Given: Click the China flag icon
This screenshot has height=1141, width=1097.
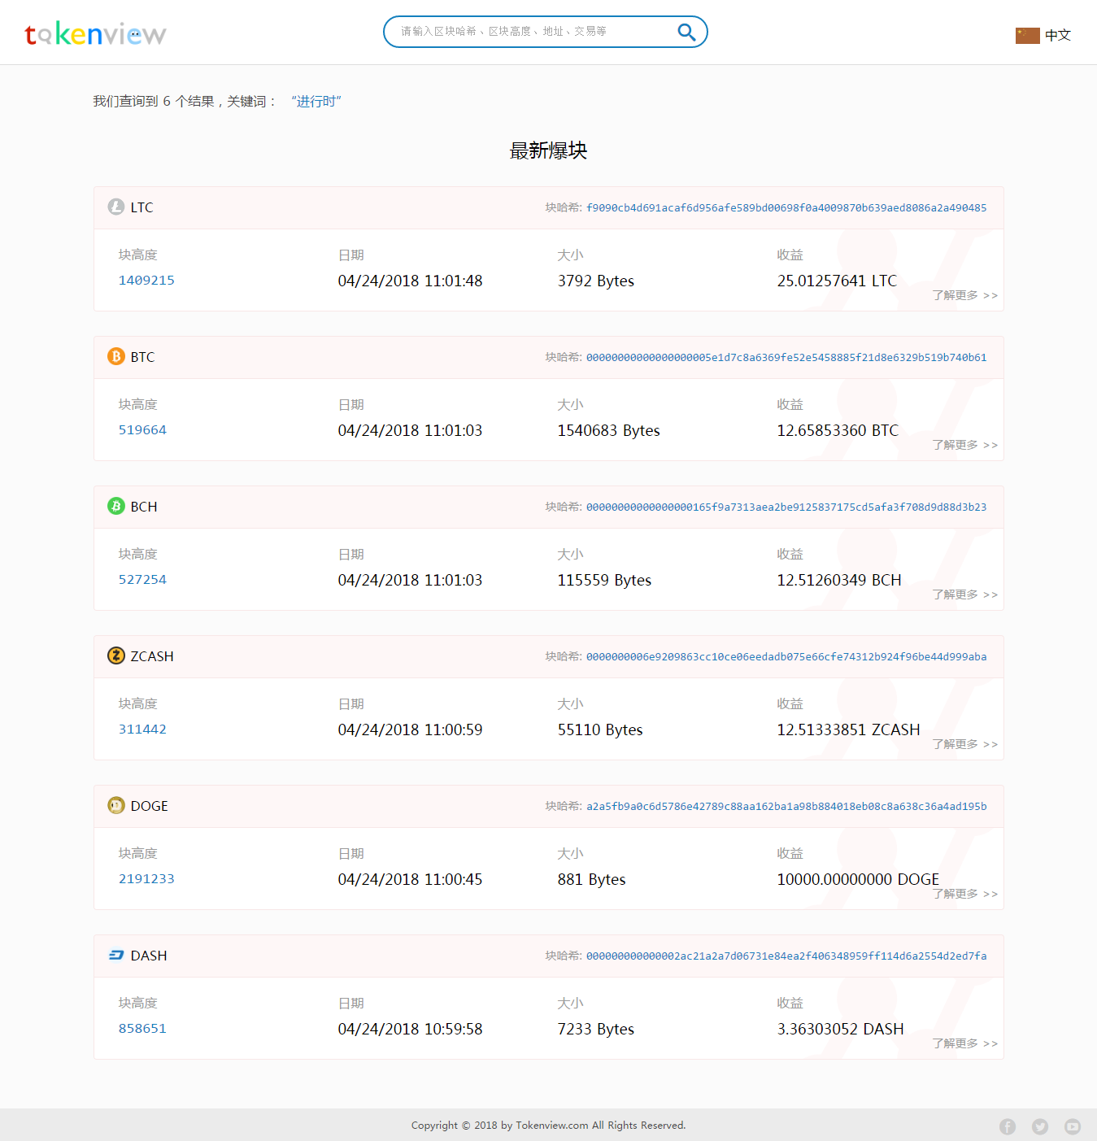Looking at the screenshot, I should coord(1027,35).
